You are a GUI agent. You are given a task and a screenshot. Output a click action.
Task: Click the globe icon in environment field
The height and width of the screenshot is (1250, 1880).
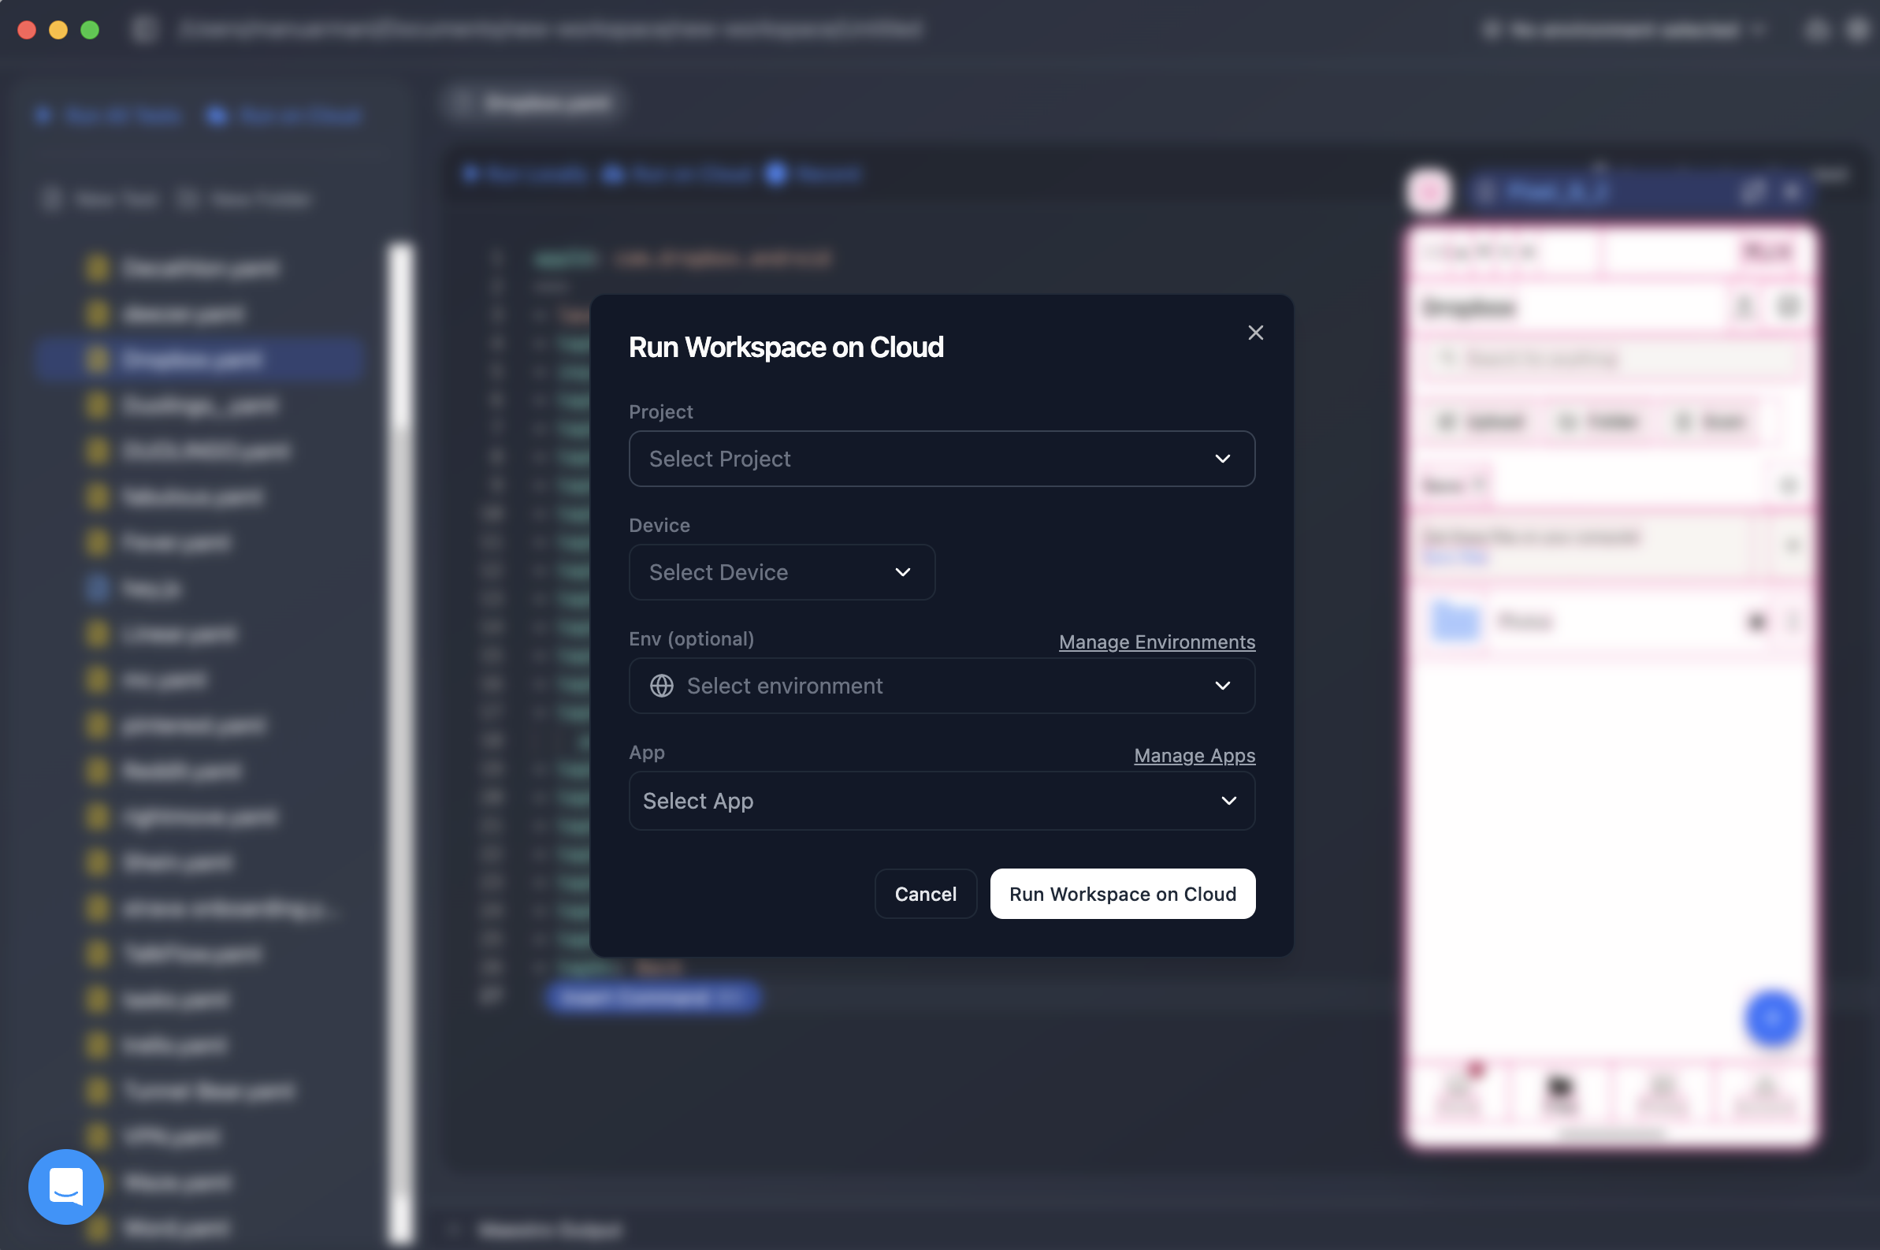pos(661,686)
